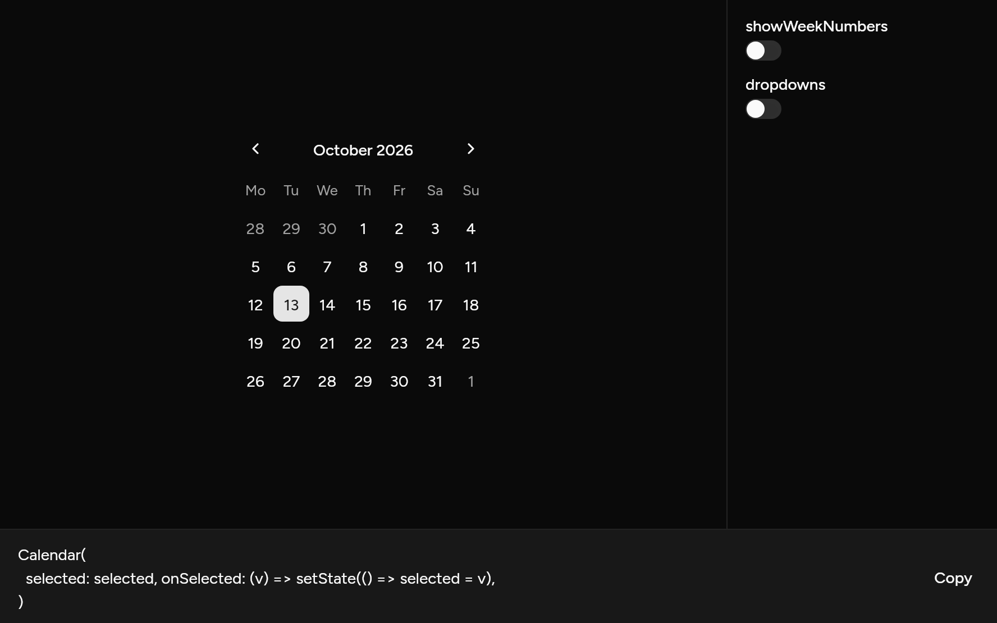Select October 9
997x623 pixels.
(399, 267)
